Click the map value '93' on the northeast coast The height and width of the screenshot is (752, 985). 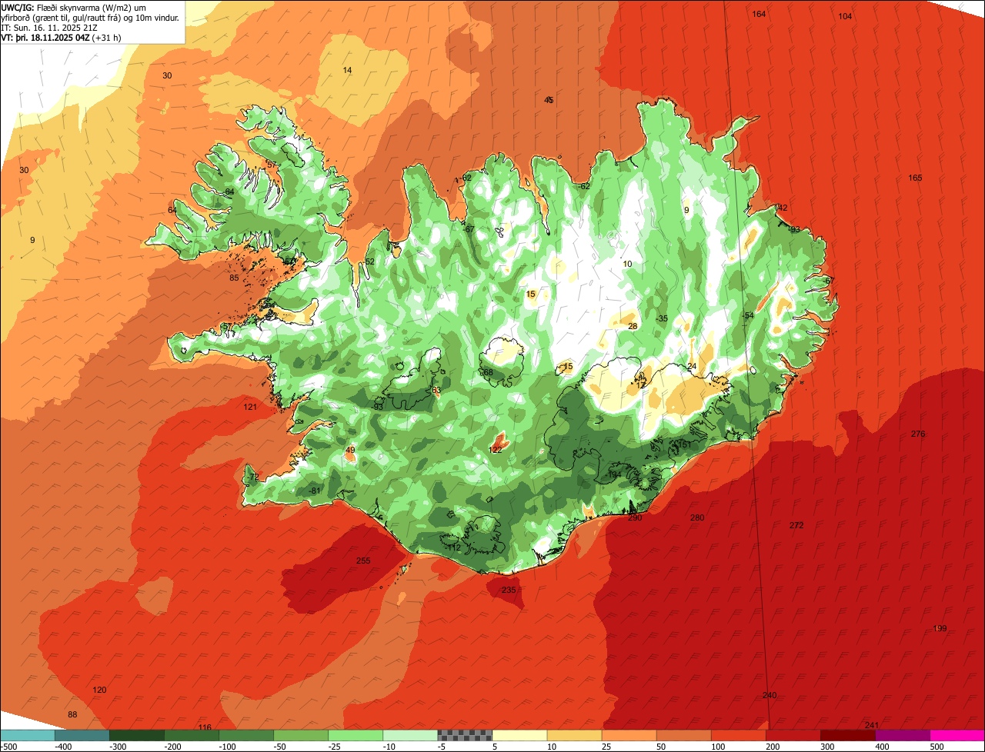796,229
